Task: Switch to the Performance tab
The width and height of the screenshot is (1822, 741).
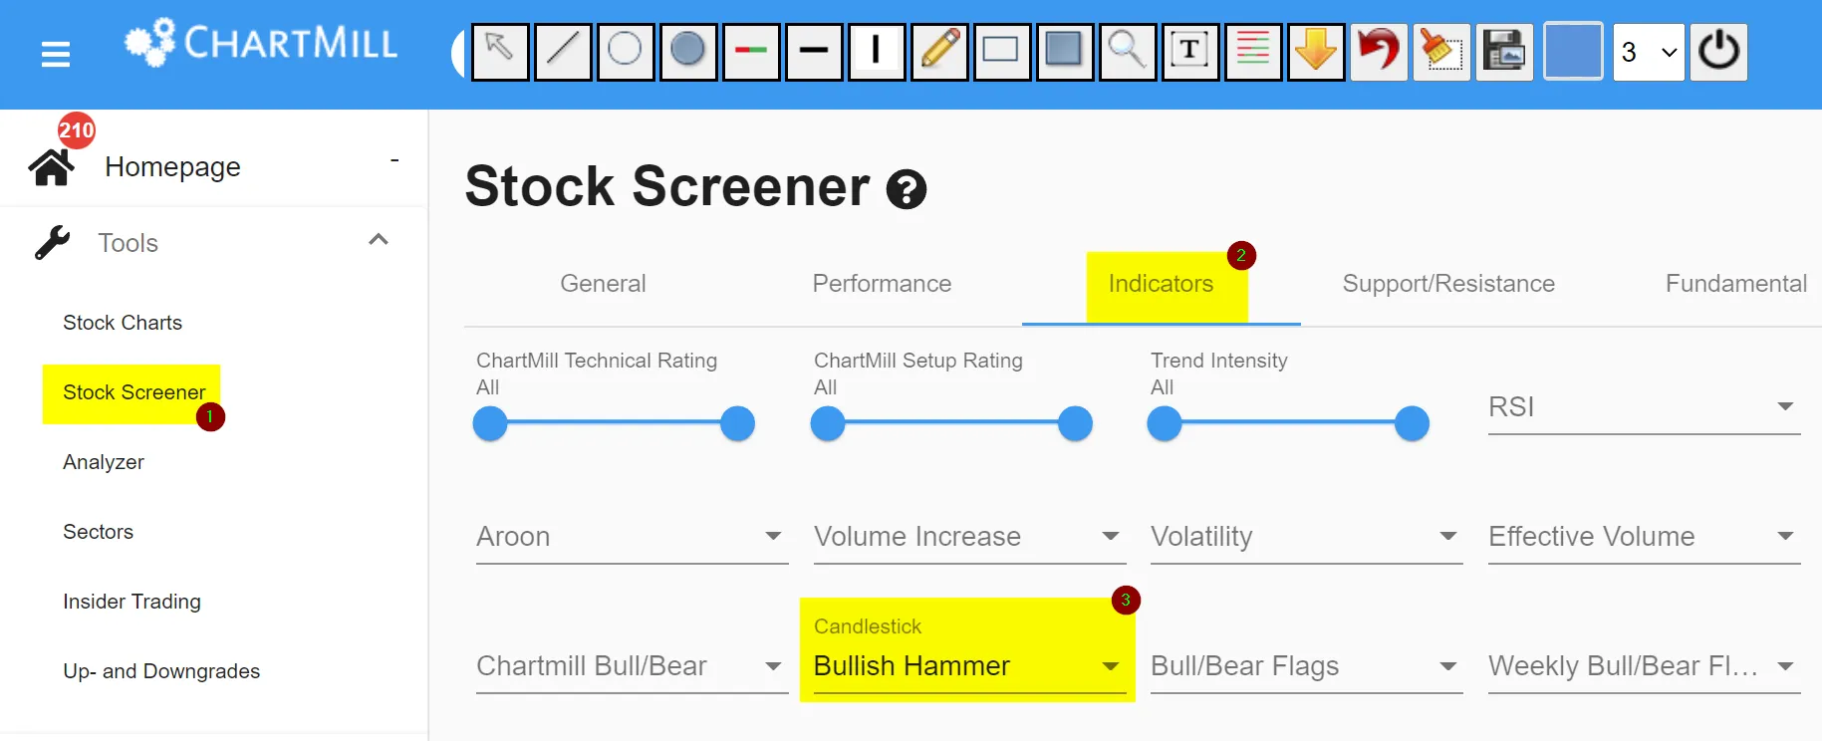Action: click(x=882, y=284)
